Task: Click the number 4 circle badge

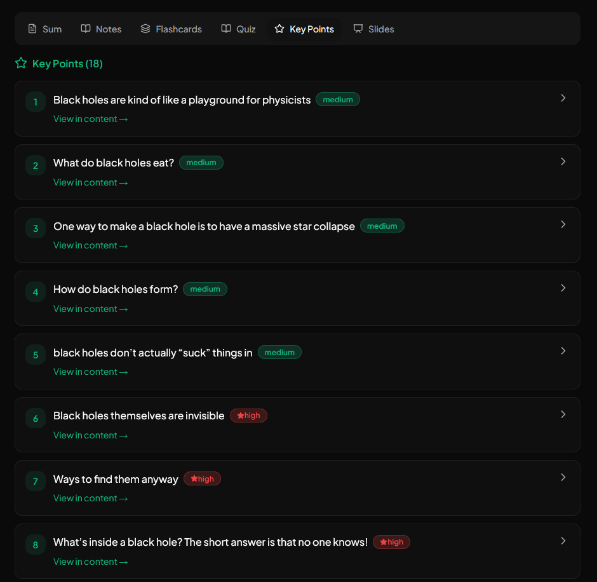Action: tap(35, 292)
